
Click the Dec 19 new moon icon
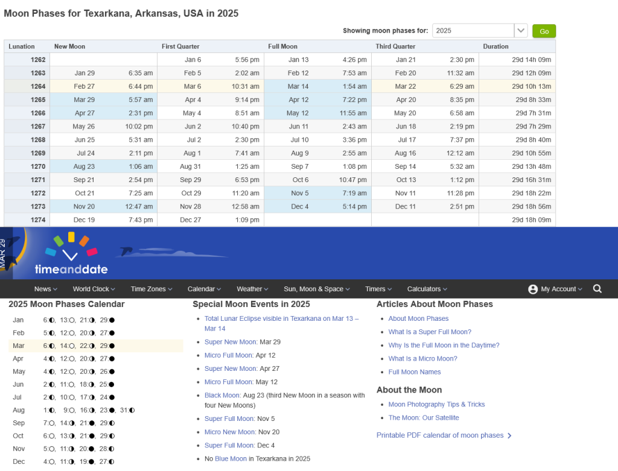click(x=92, y=462)
